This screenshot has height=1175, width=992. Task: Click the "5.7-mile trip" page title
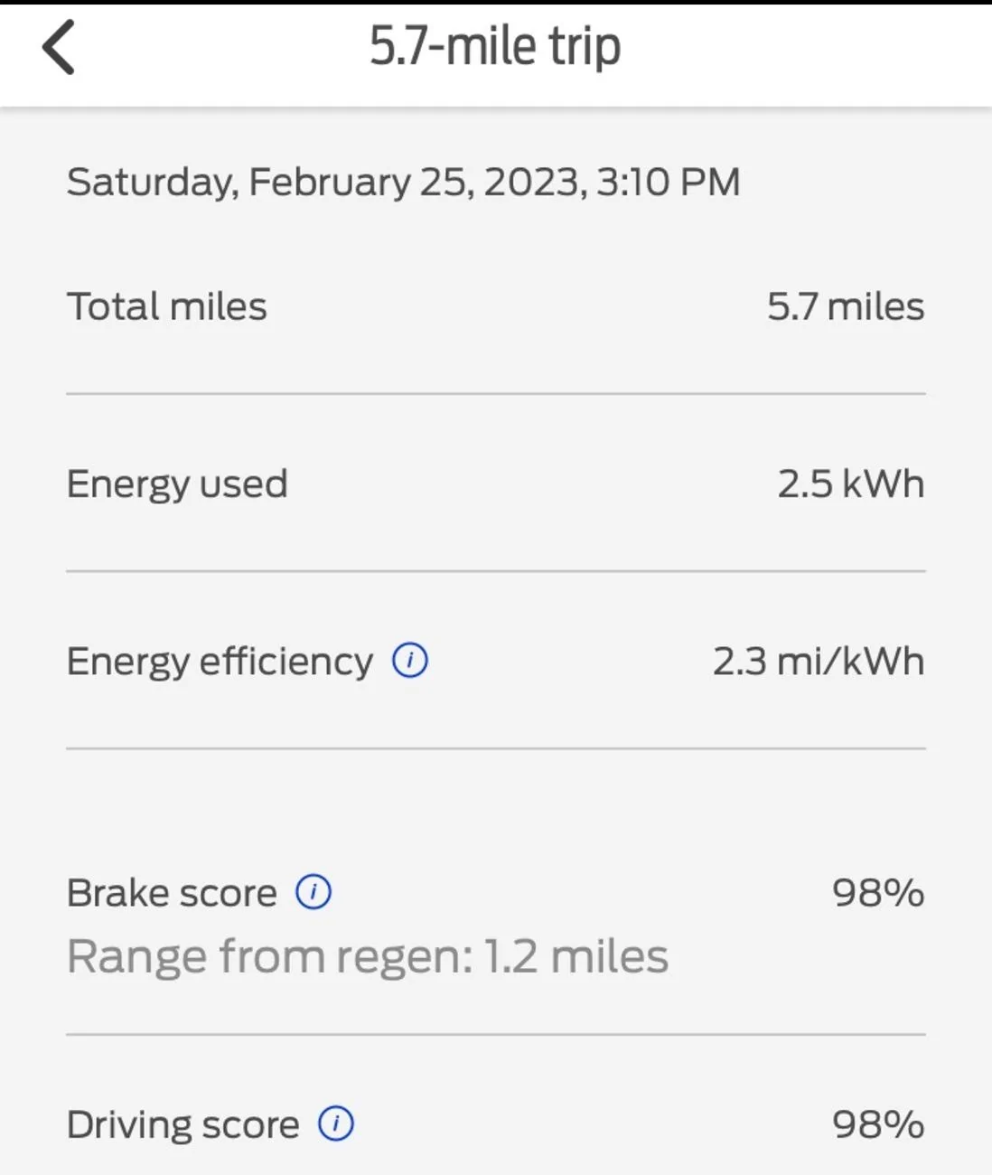tap(495, 47)
